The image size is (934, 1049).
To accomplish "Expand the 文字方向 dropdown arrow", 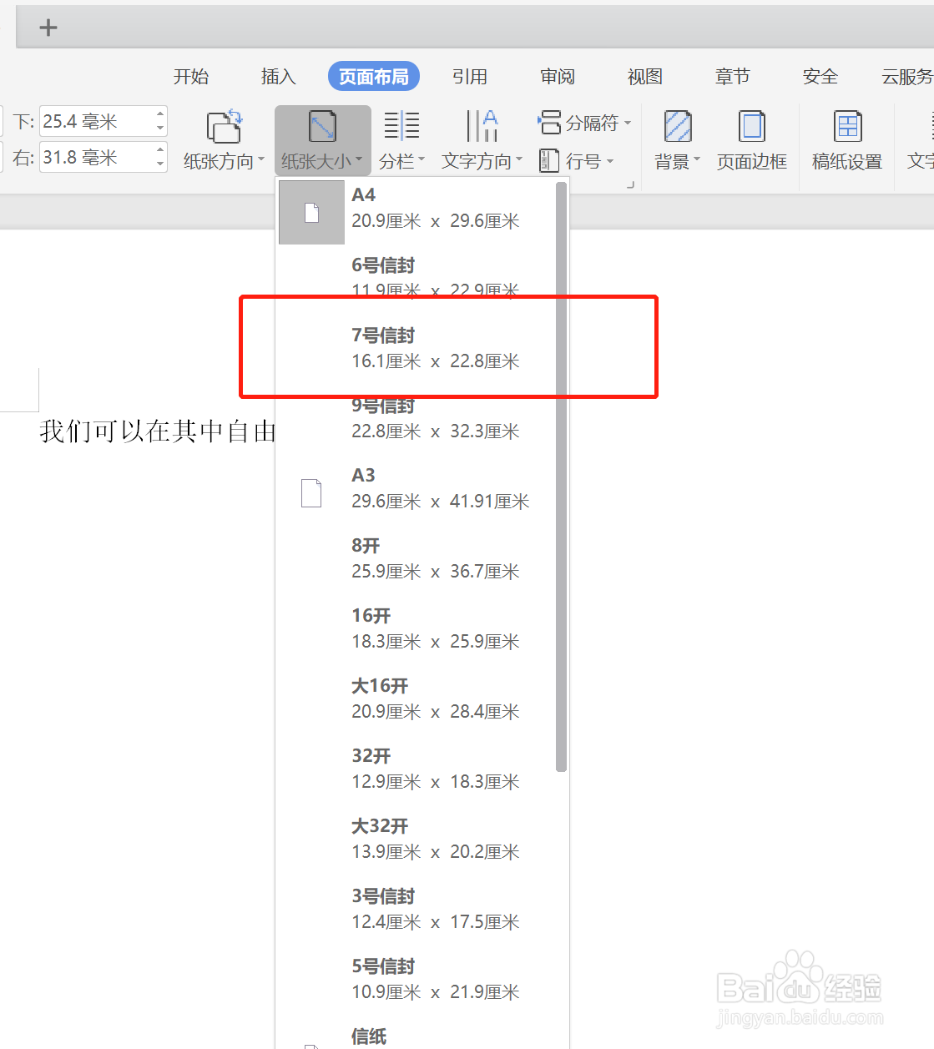I will coord(519,159).
